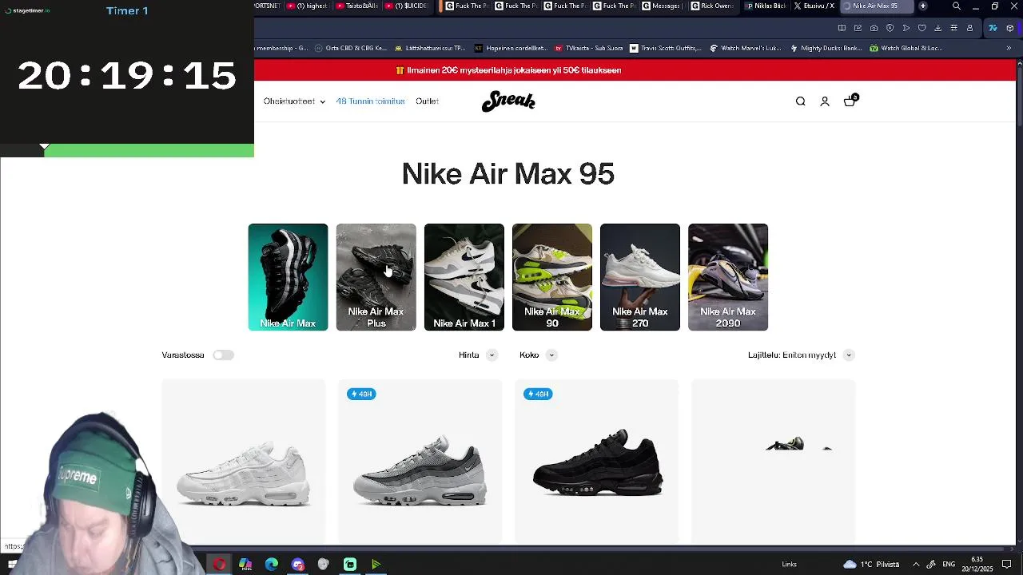
Task: Click the browser easy setup icon
Action: 953,28
